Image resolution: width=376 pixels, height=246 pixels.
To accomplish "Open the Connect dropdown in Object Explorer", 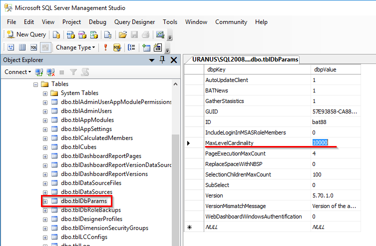I will pyautogui.click(x=18, y=72).
